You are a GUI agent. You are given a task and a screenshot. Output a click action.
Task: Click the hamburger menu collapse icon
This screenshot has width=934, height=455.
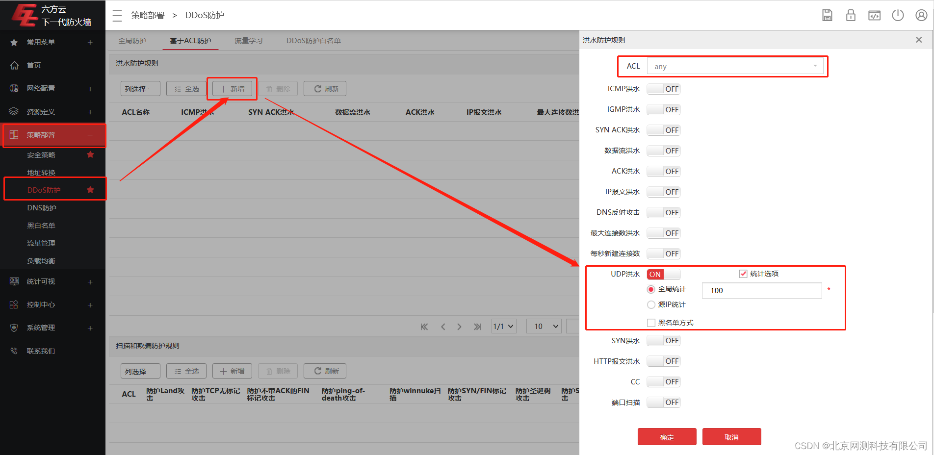coord(117,16)
